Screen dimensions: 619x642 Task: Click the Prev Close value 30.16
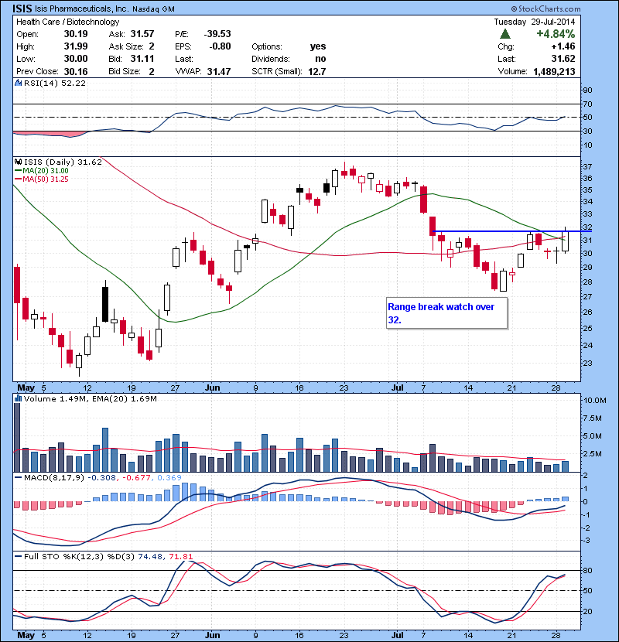(76, 72)
